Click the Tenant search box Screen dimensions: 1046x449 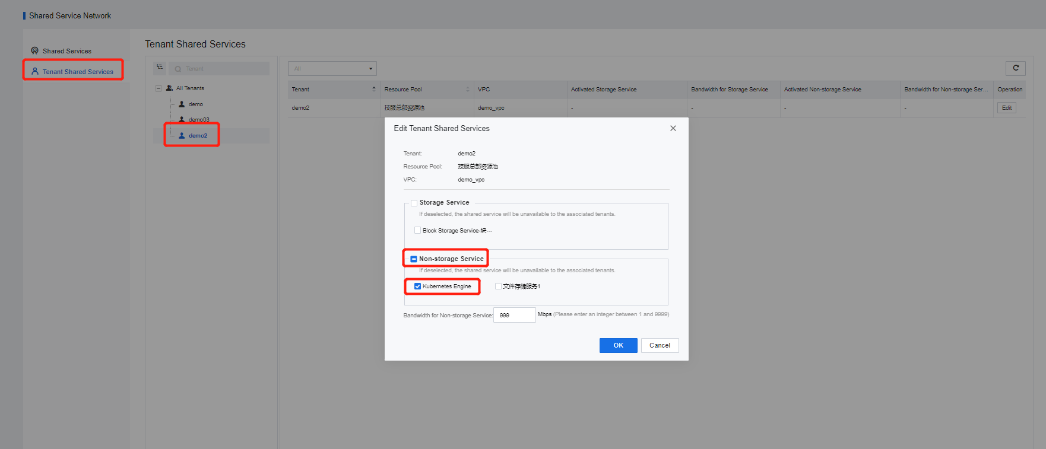click(x=219, y=69)
